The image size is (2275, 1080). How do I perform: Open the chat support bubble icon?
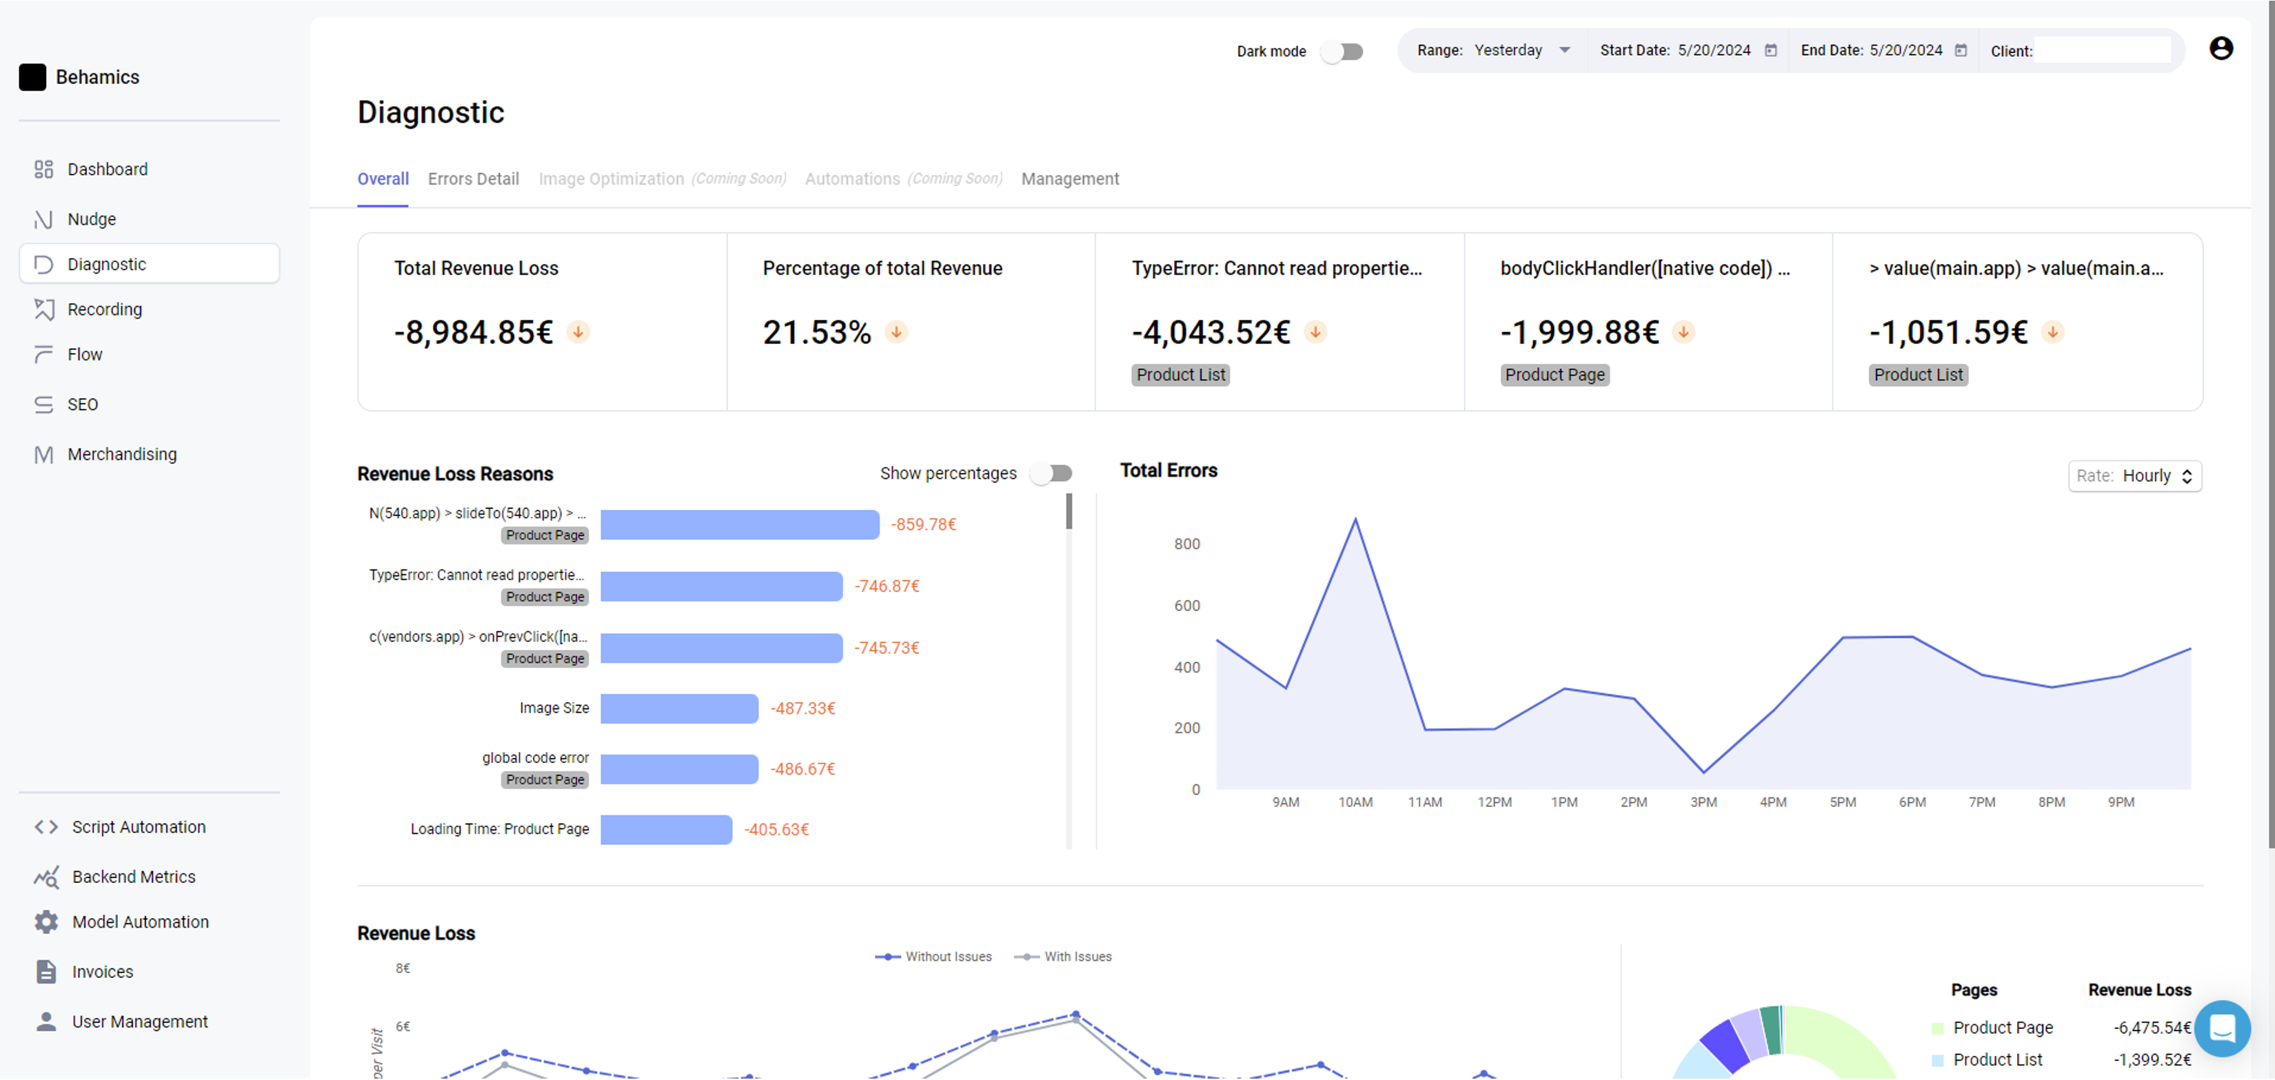[2221, 1028]
